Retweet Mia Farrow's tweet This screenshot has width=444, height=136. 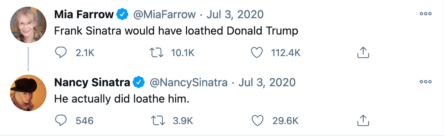tap(157, 53)
